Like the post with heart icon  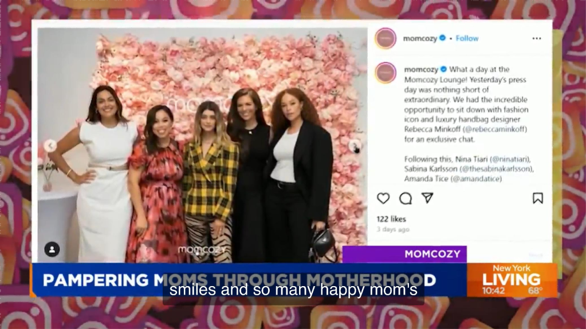(x=383, y=199)
